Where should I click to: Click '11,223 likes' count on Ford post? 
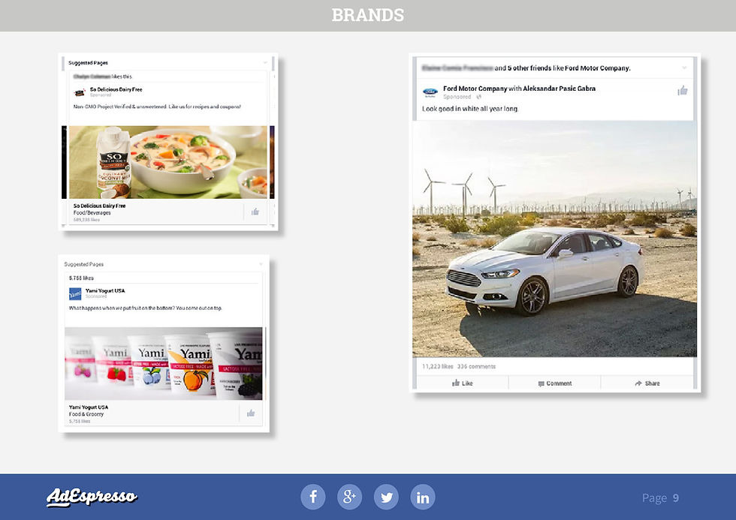tap(437, 366)
